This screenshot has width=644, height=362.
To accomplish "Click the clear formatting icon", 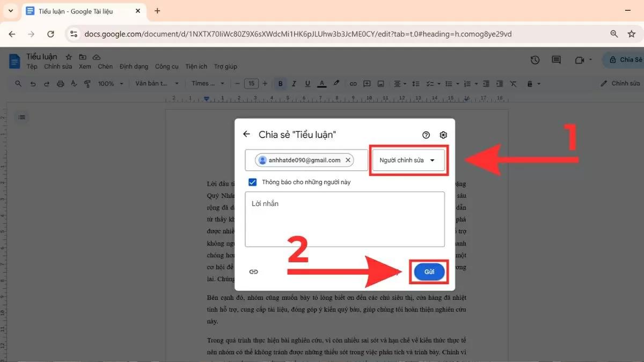I will [x=513, y=83].
